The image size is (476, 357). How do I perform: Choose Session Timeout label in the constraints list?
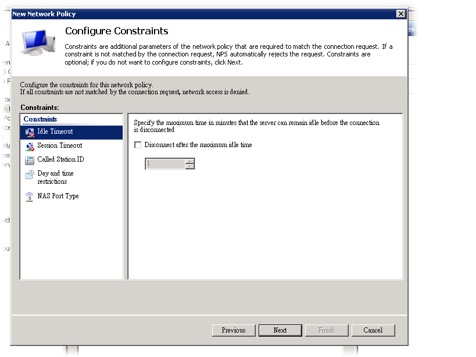click(x=60, y=146)
